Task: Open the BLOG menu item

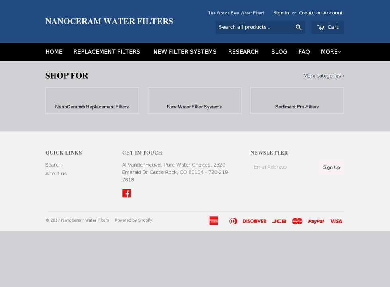Action: [x=279, y=52]
